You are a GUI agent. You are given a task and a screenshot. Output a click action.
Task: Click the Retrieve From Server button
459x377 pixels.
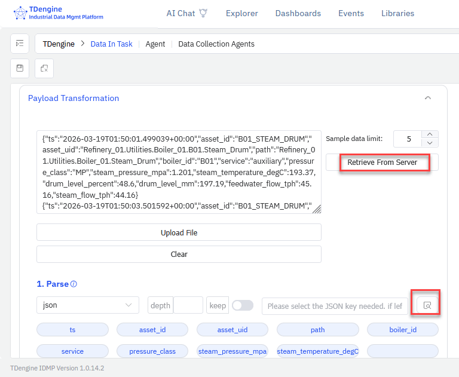382,163
